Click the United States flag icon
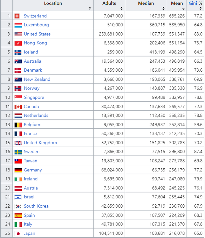This screenshot has width=205, height=238. pos(18,34)
